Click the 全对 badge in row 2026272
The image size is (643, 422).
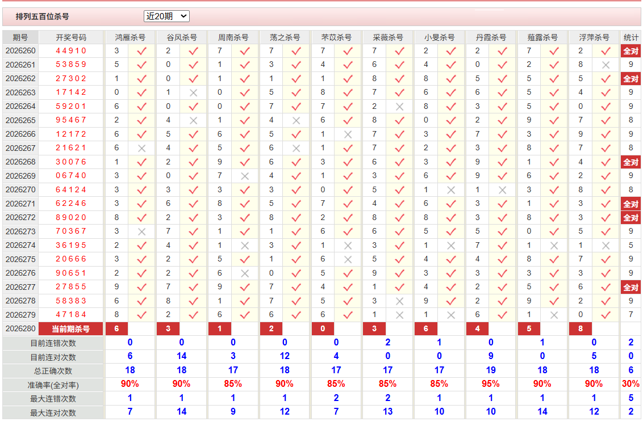tap(631, 218)
